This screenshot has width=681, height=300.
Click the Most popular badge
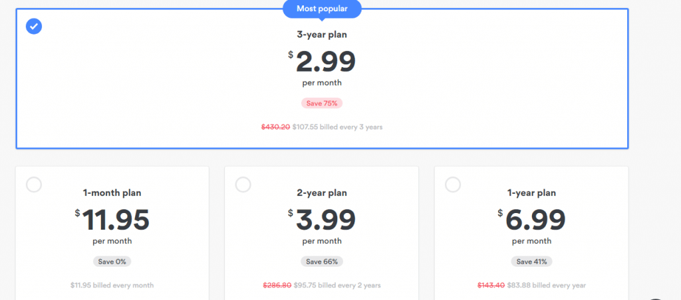[322, 9]
